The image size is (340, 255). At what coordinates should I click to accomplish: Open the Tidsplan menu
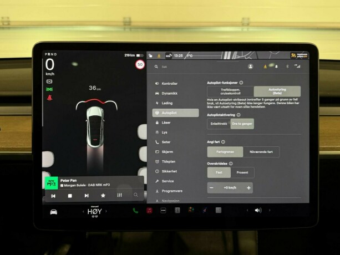point(165,162)
